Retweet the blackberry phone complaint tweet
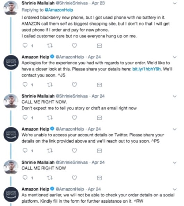 tap(50, 46)
